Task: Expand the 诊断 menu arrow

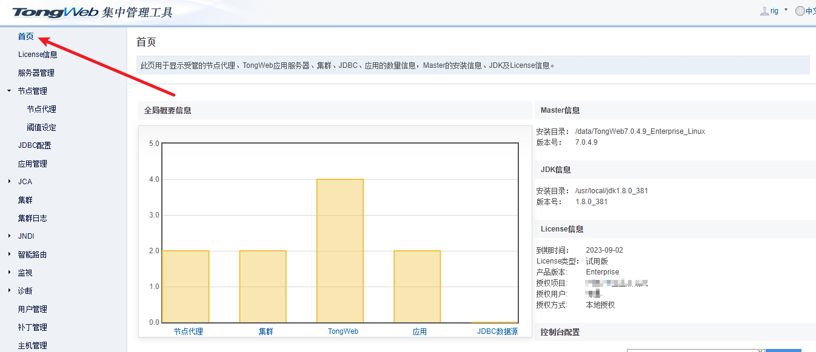Action: tap(9, 291)
